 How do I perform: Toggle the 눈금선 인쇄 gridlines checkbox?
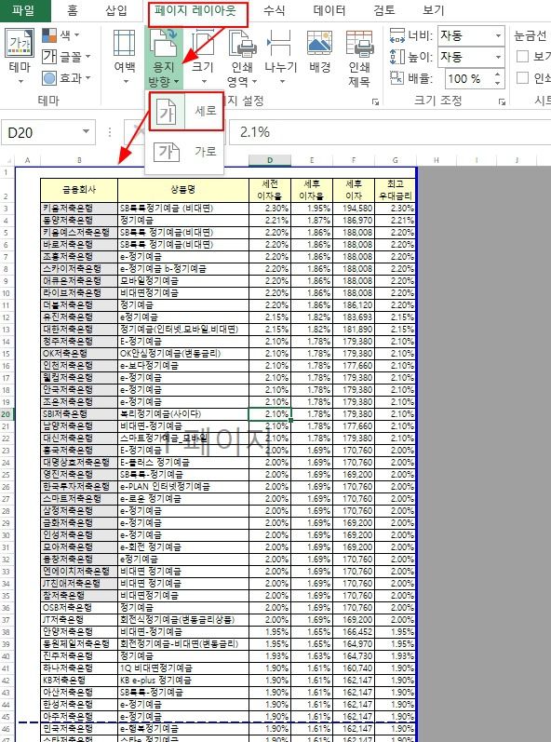pos(522,77)
